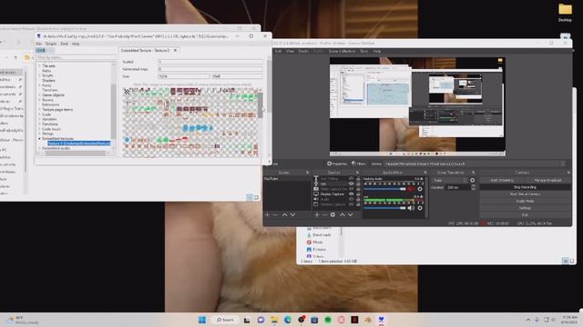The width and height of the screenshot is (583, 327).
Task: Add a new source with plus icon
Action: coord(317,214)
